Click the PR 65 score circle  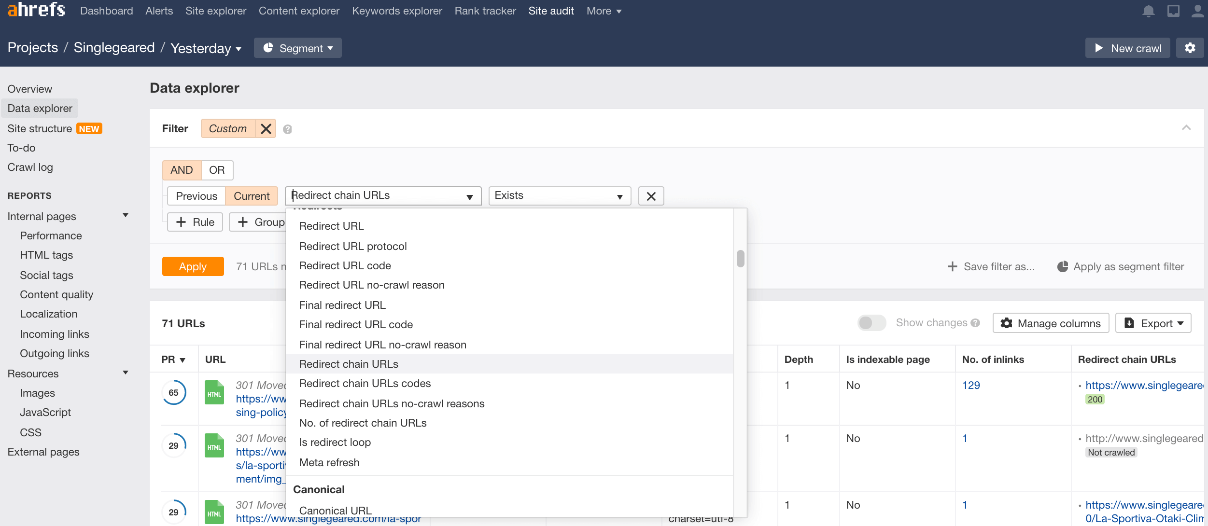(174, 393)
